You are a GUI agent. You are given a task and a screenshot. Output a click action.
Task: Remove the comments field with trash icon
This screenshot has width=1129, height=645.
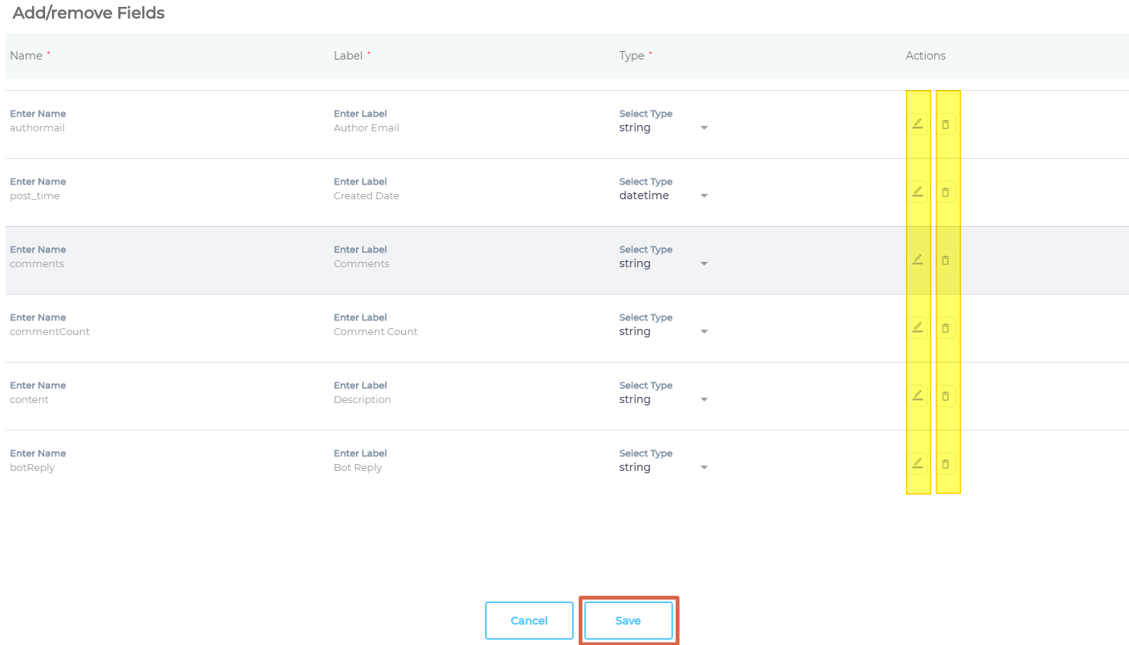[946, 260]
